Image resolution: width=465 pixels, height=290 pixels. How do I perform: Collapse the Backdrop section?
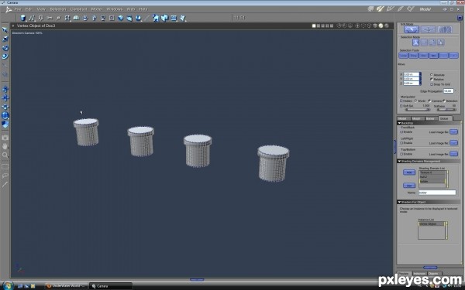tap(399, 123)
